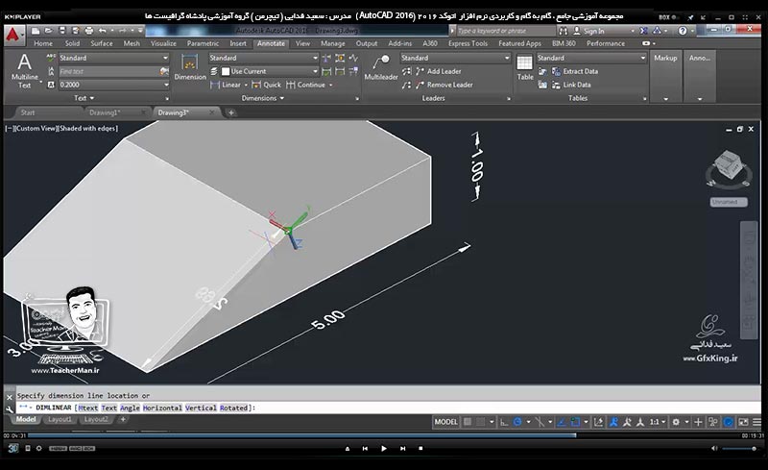The height and width of the screenshot is (470, 768).
Task: Click the Vertical command option
Action: 201,408
